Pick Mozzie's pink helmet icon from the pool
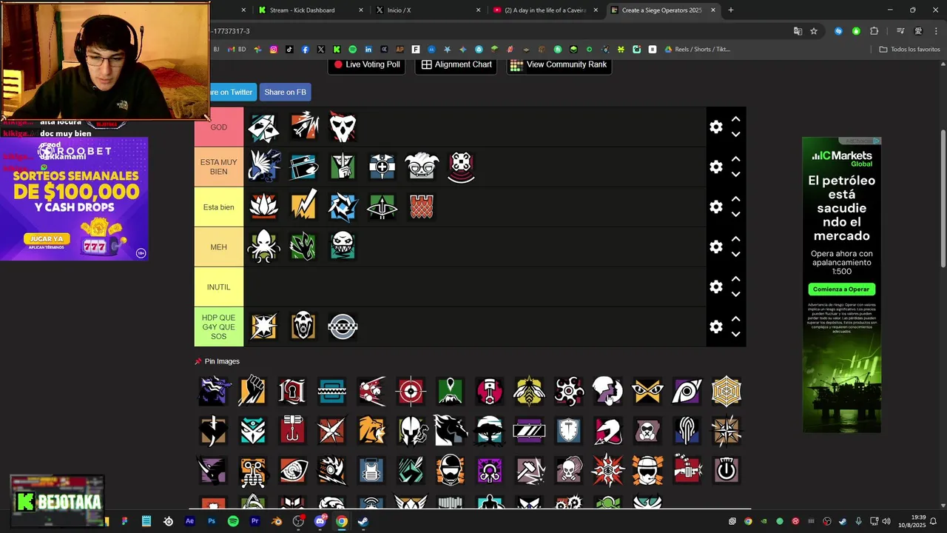 coord(608,430)
